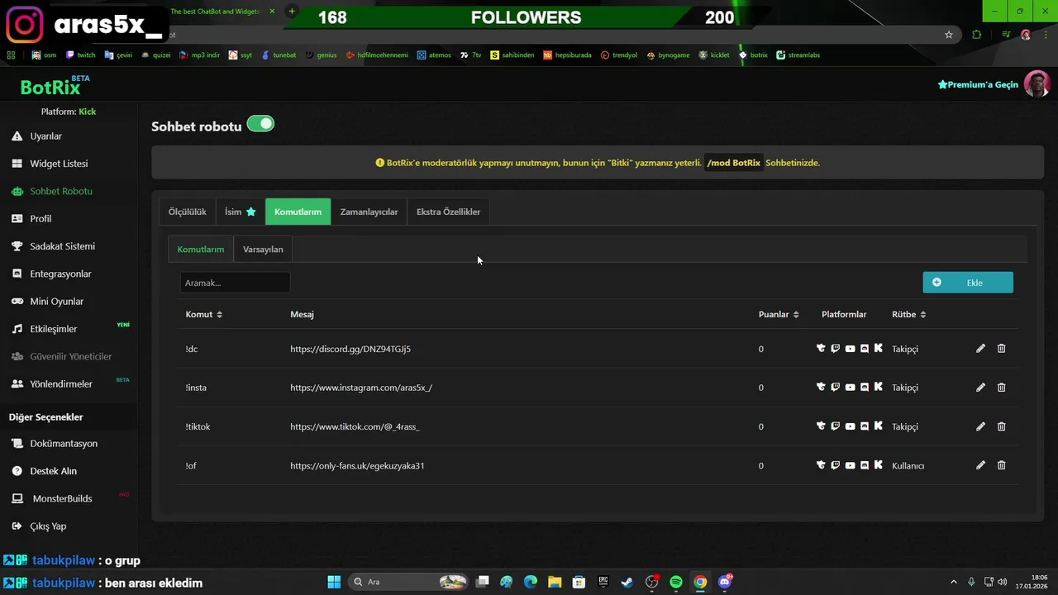The height and width of the screenshot is (595, 1058).
Task: Open Steam from the taskbar
Action: click(x=627, y=582)
